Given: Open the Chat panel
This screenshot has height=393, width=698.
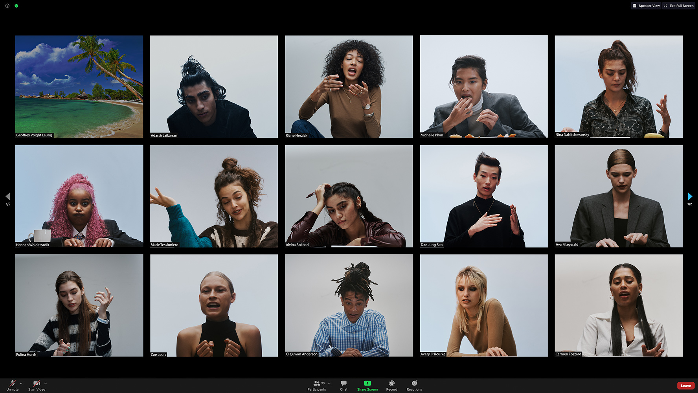Looking at the screenshot, I should (344, 386).
